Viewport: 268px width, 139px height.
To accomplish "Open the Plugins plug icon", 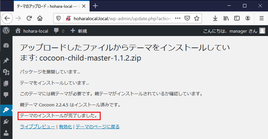I will coord(6,121).
